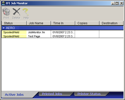Click Spooled/Held status of JobMonitor.fm
125x100 pixels.
click(14, 32)
